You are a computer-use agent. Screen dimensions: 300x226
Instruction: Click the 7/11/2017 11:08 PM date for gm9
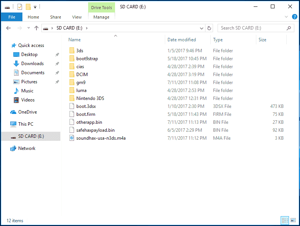coord(187,83)
